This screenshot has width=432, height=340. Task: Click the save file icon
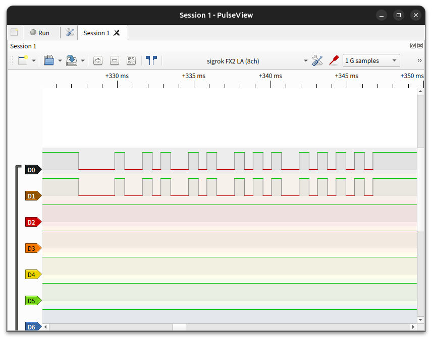(72, 60)
